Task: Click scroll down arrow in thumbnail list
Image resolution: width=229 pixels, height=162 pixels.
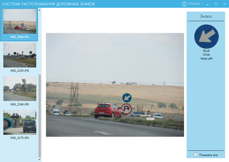Action: pyautogui.click(x=39, y=159)
